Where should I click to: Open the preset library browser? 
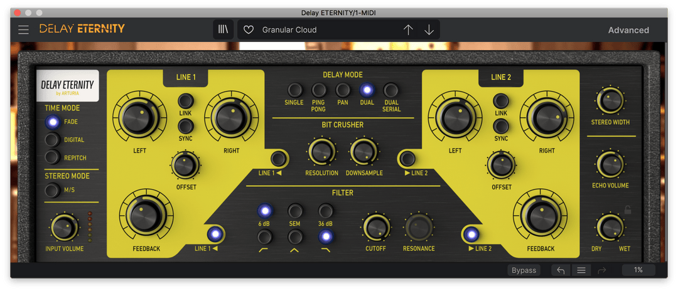pyautogui.click(x=223, y=30)
